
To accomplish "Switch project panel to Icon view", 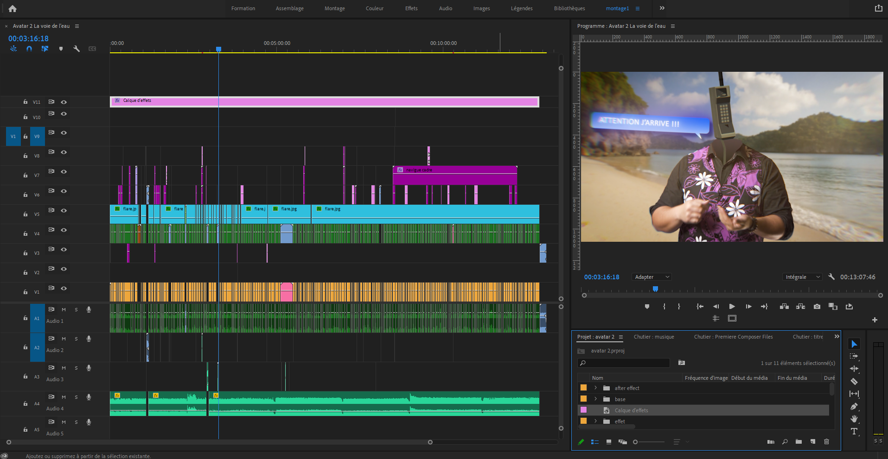I will pos(609,442).
